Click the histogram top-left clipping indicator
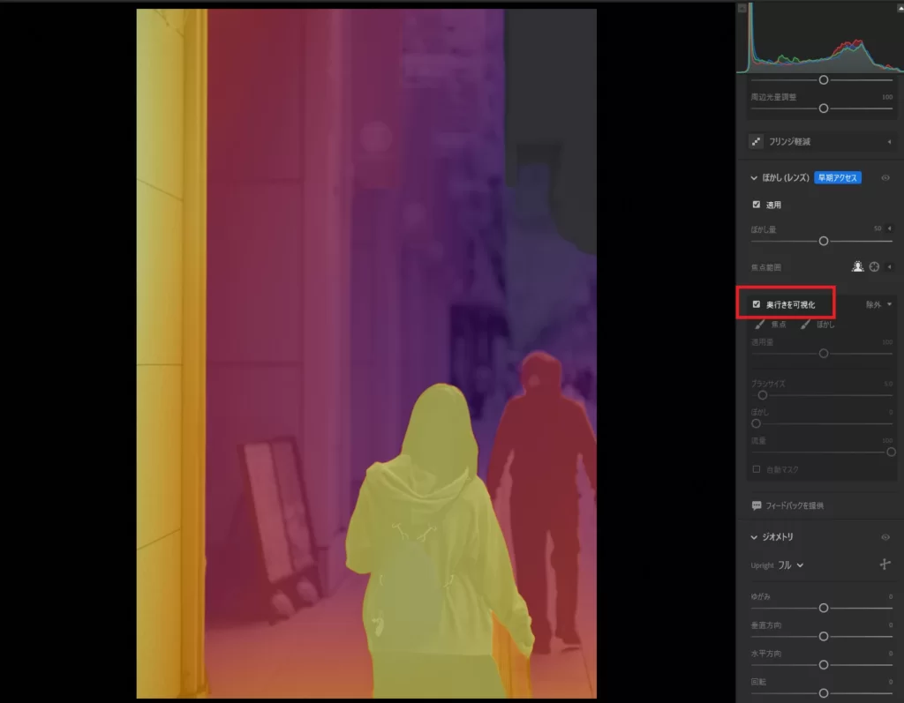Screen dimensions: 904x703 (x=742, y=7)
